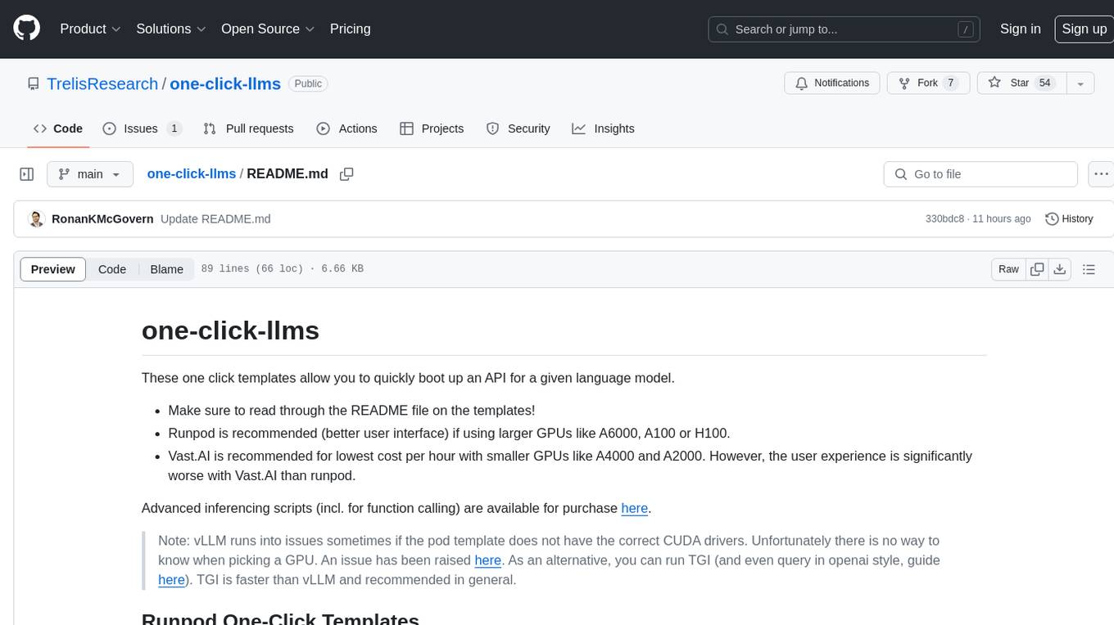The image size is (1114, 625).
Task: Copy the file path icon
Action: click(x=346, y=174)
